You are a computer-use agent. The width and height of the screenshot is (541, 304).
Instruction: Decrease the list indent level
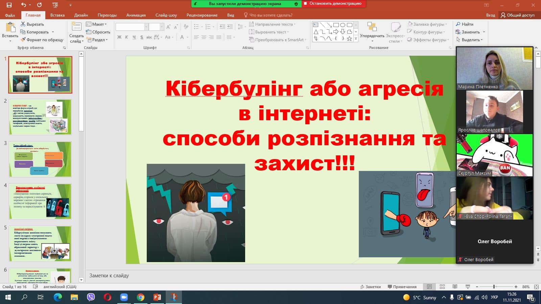[222, 27]
